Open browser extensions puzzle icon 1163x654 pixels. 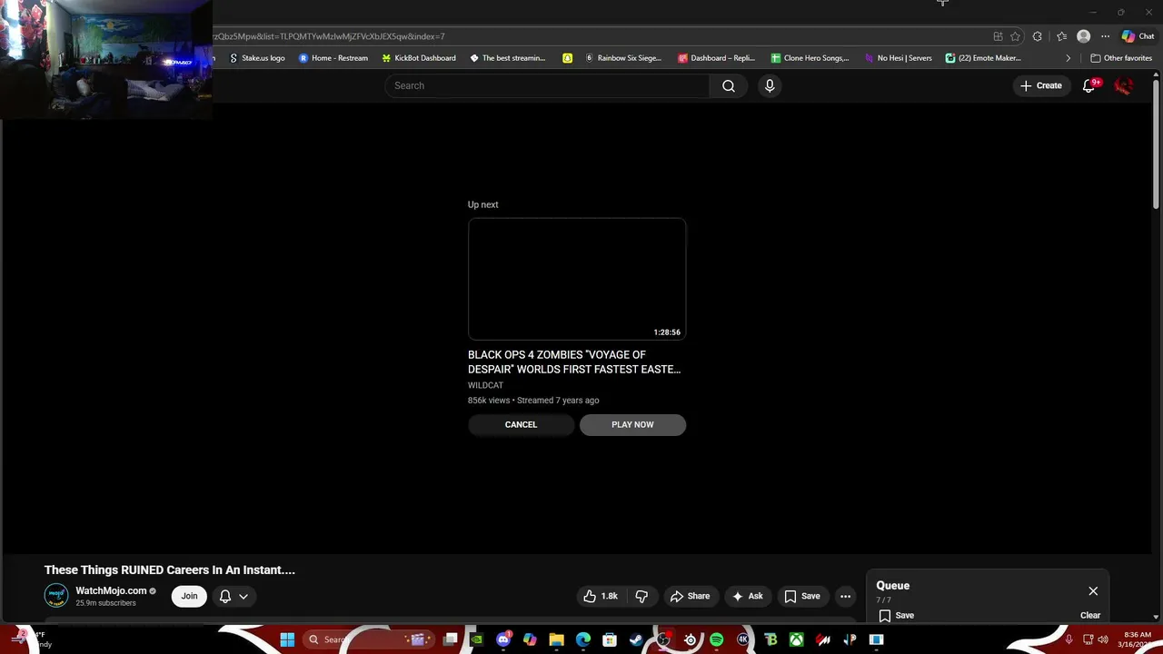click(x=1037, y=36)
